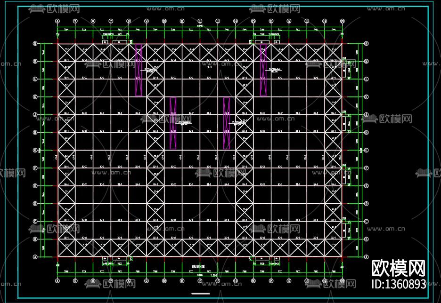Viewport: 441px width, 303px height.
Task: Click the top axis bubble numbered 4
Action: coord(57,21)
